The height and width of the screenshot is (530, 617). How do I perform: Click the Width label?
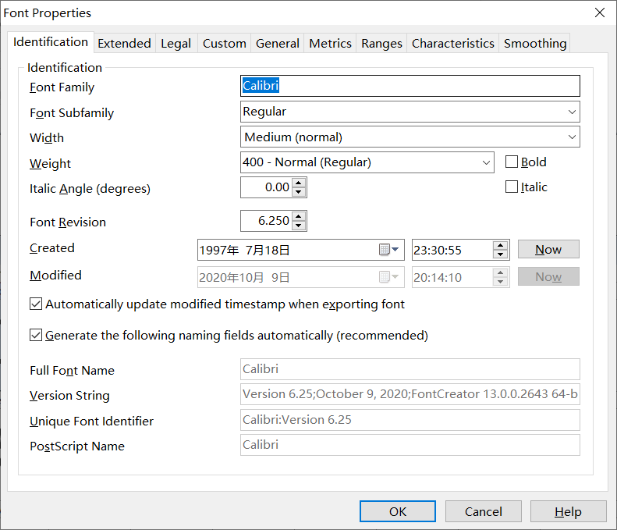(x=47, y=138)
